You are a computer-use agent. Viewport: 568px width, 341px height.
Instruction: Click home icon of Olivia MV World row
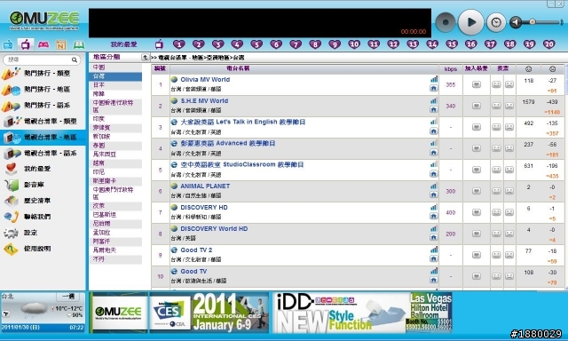[x=434, y=89]
